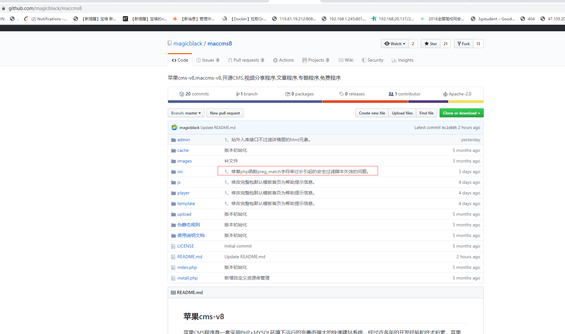Go to the Actions tab
This screenshot has height=334, width=565.
(x=283, y=60)
